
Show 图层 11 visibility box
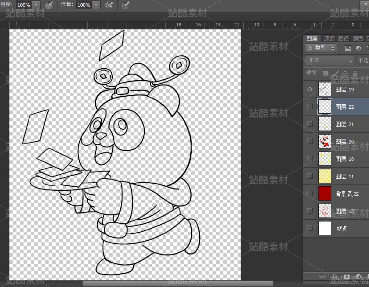point(310,176)
